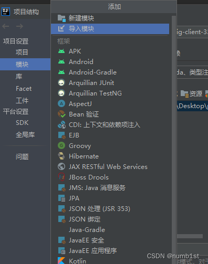
Task: Open SDK platform settings
Action: point(25,123)
